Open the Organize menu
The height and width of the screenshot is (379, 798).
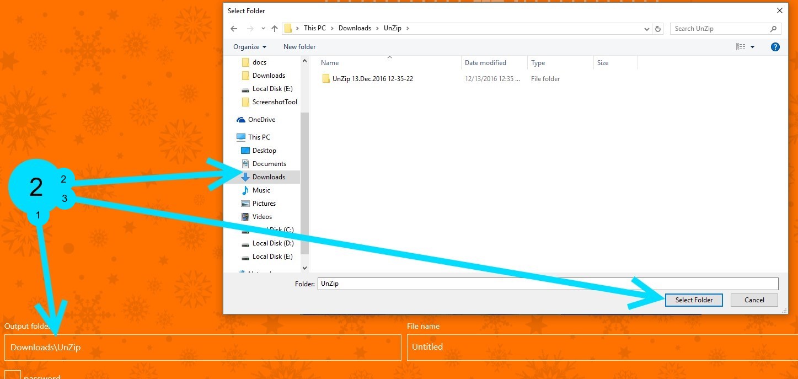point(250,47)
